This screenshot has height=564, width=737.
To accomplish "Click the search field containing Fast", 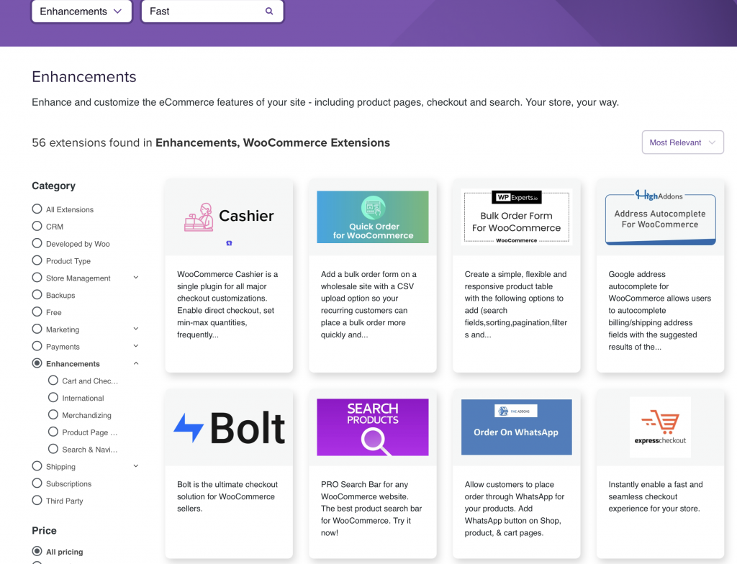I will [x=212, y=12].
